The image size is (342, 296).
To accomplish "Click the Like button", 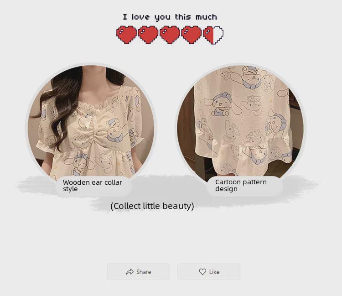I will pos(209,271).
